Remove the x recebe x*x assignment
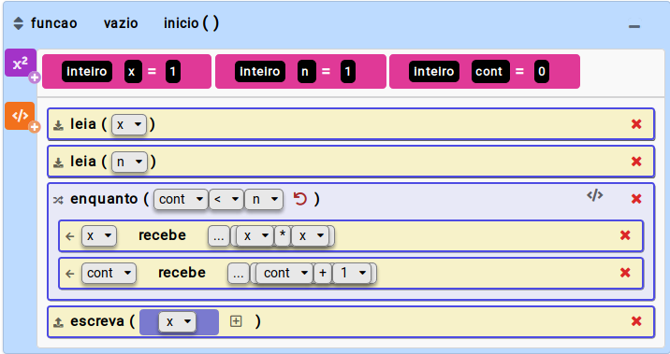This screenshot has width=670, height=354. tap(625, 235)
